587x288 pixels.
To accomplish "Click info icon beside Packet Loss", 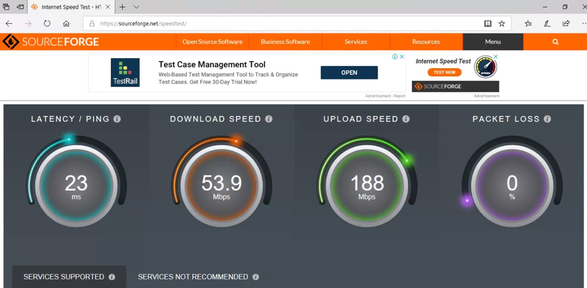I will (547, 119).
